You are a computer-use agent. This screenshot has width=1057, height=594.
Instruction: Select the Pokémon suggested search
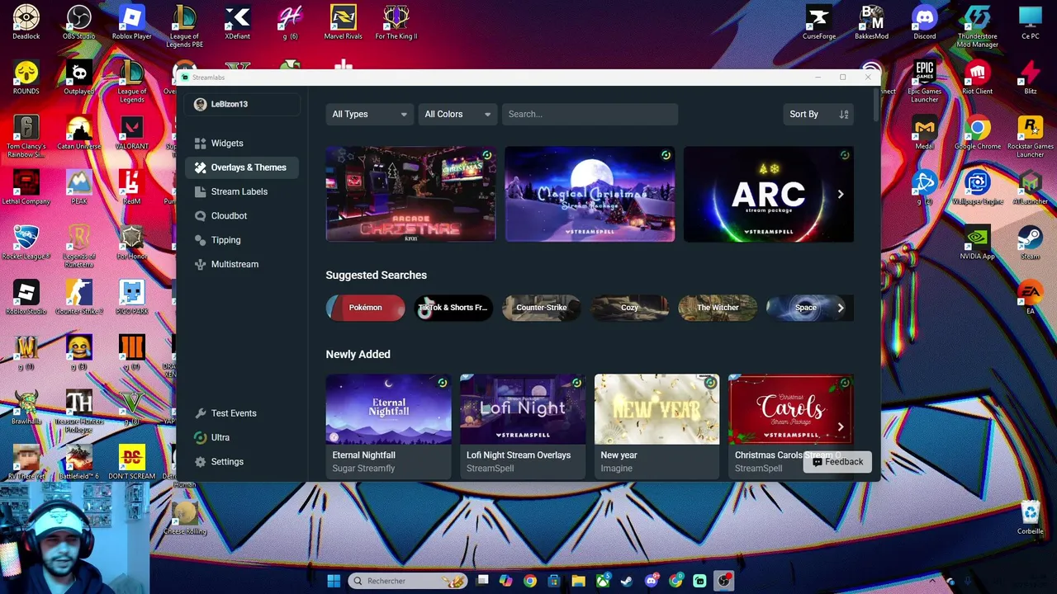click(365, 308)
